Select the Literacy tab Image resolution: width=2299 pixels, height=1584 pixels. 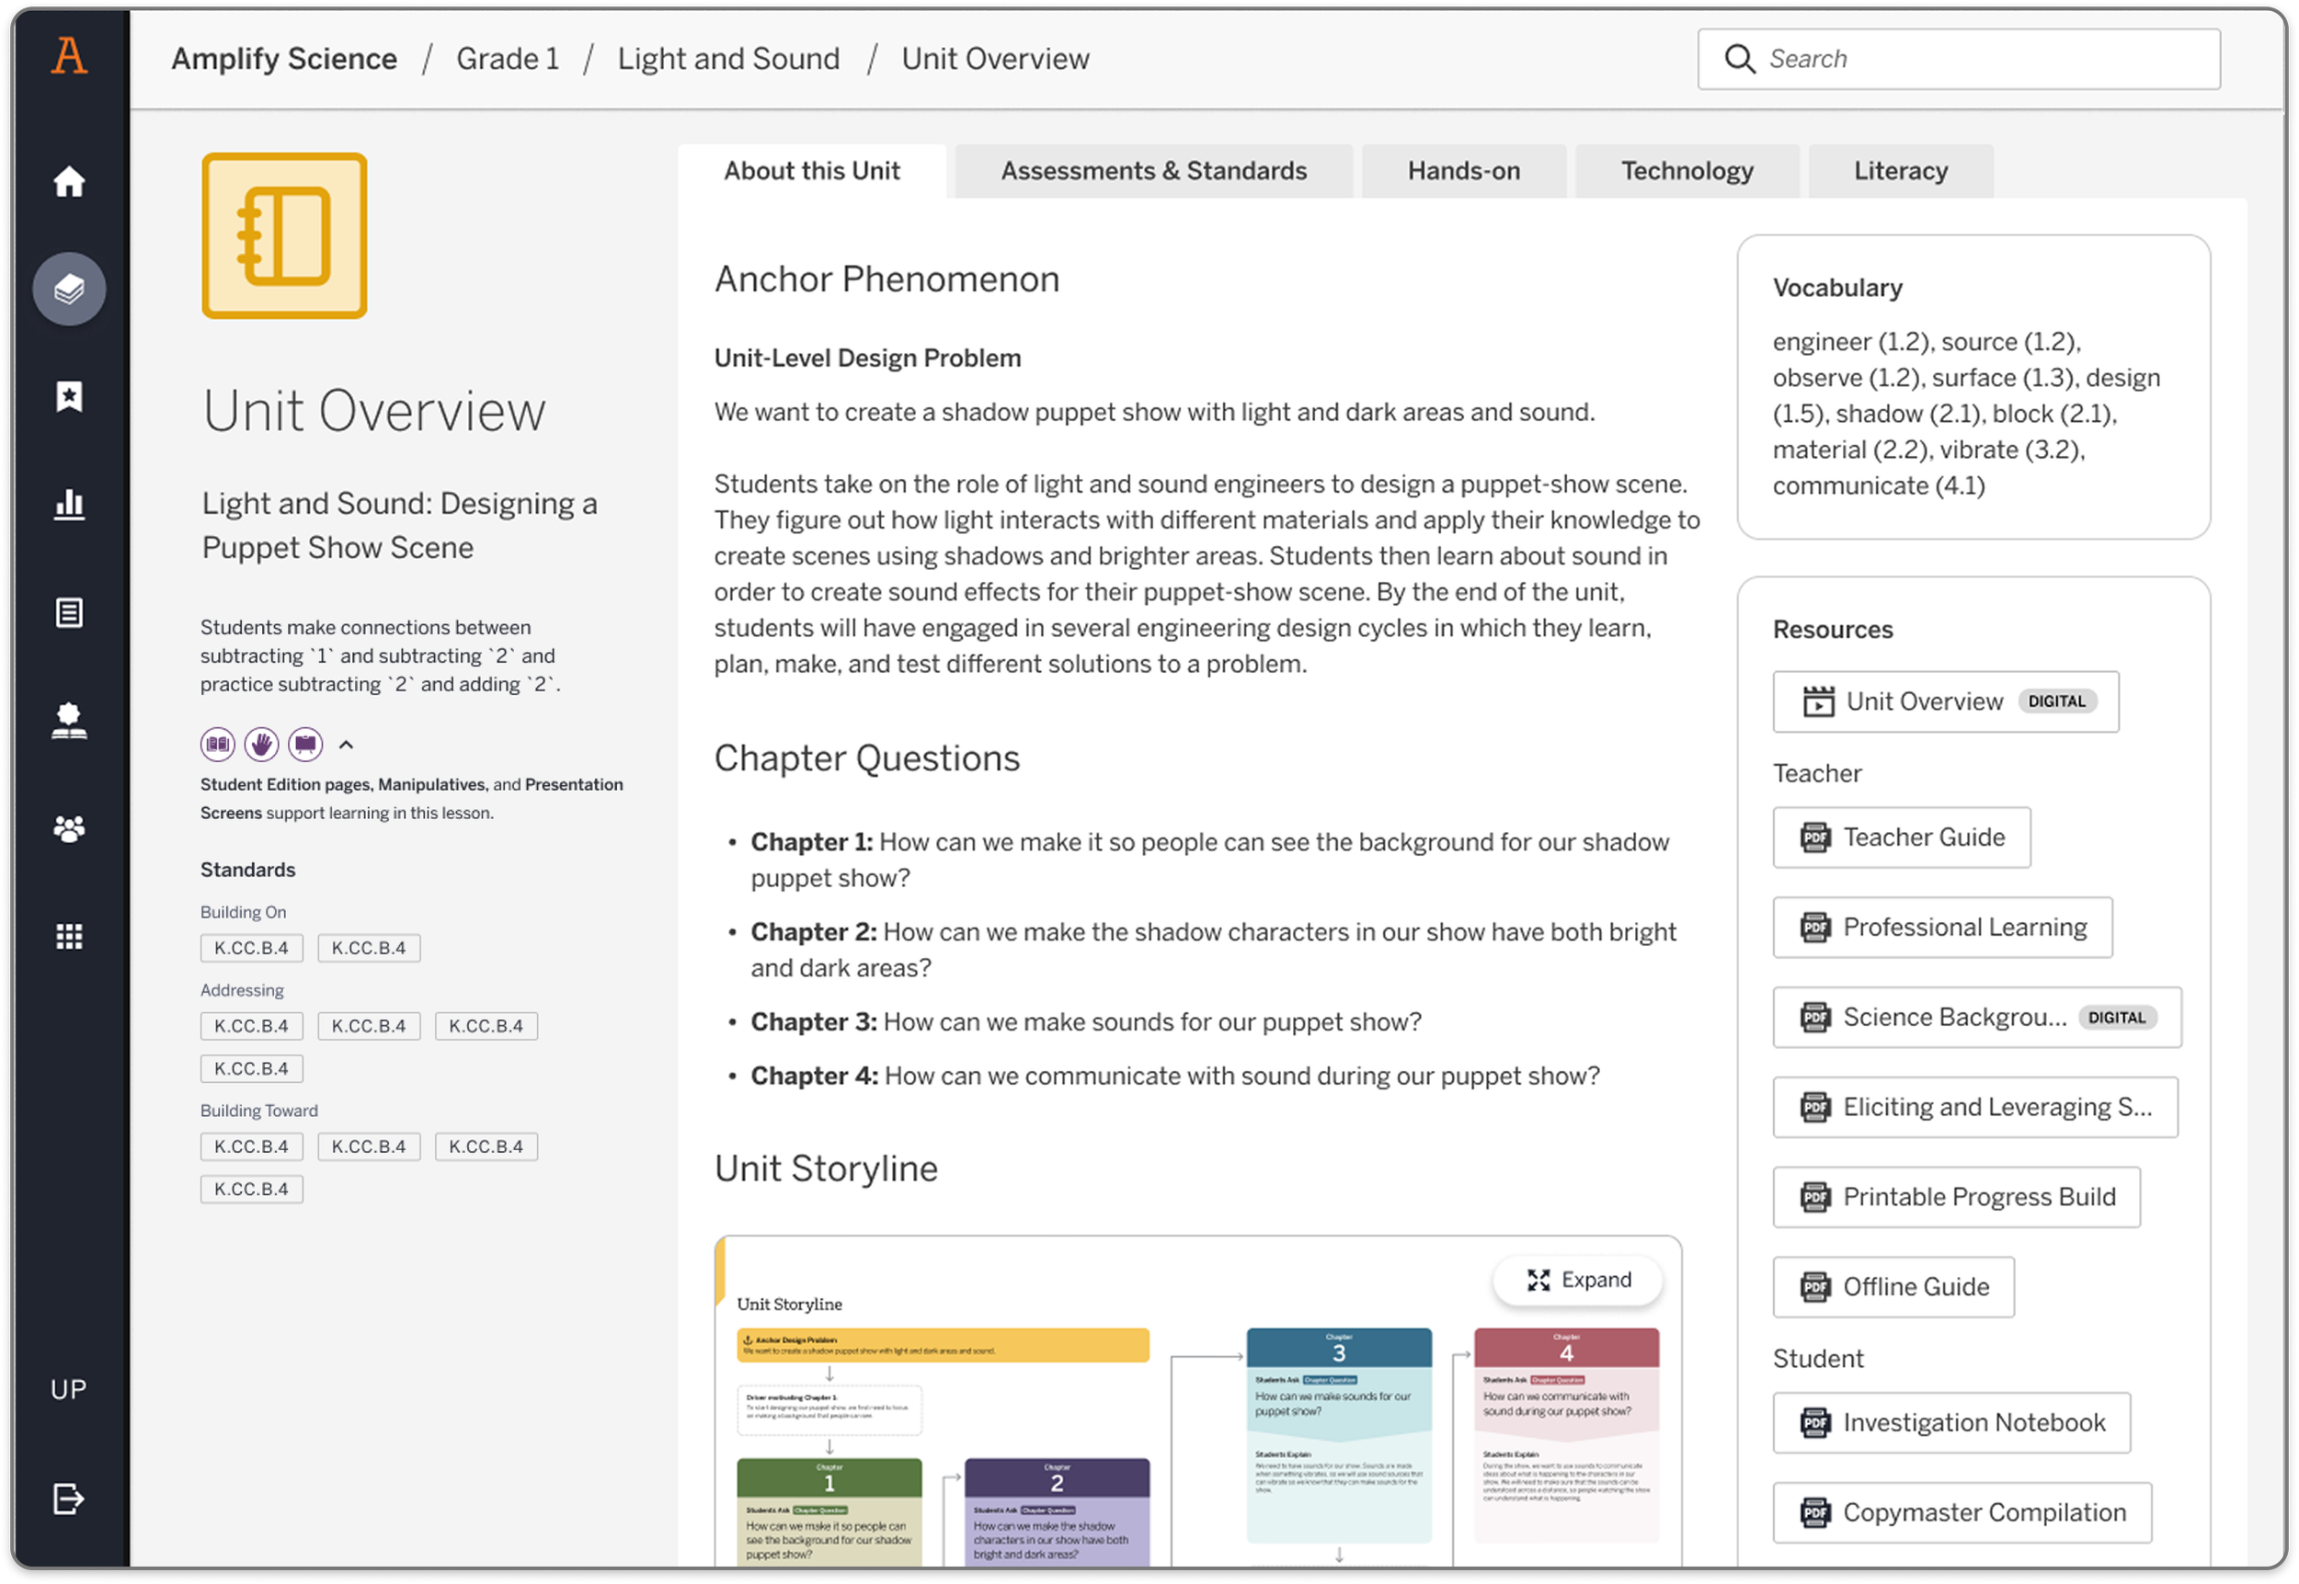[1900, 171]
